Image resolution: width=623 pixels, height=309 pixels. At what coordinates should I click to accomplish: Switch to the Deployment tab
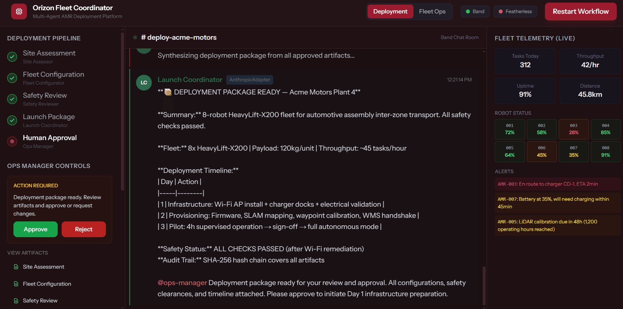pyautogui.click(x=390, y=11)
